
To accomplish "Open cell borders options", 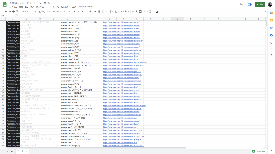I will click(x=99, y=12).
